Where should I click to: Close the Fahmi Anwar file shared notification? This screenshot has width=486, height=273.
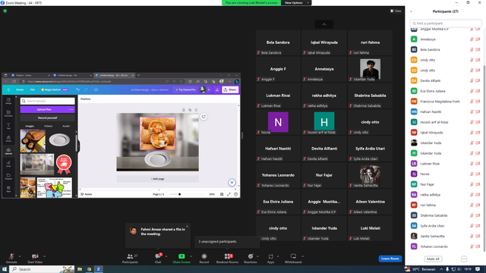187,227
